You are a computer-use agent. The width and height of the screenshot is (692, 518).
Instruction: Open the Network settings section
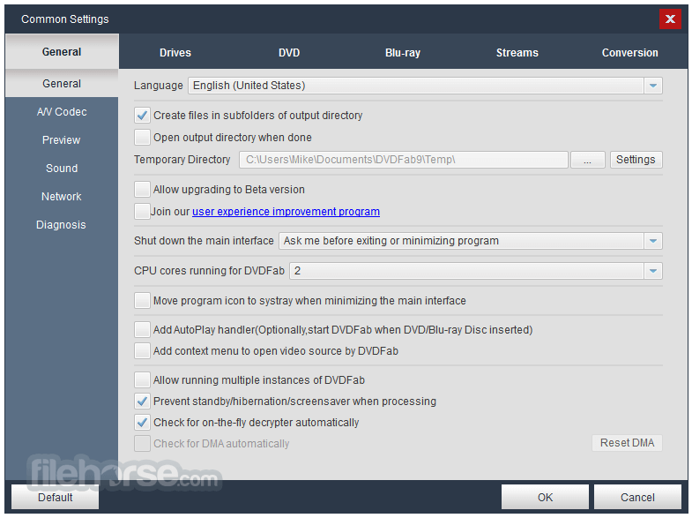pos(62,197)
